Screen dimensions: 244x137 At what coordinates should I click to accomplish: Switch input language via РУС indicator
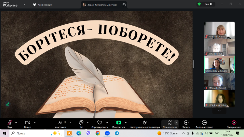tap(217, 133)
